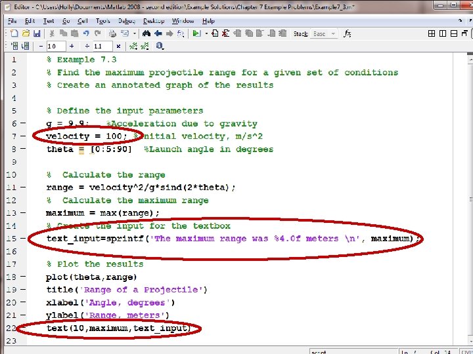The image size is (473, 354).
Task: Split the editor left and right
Action: (x=443, y=33)
